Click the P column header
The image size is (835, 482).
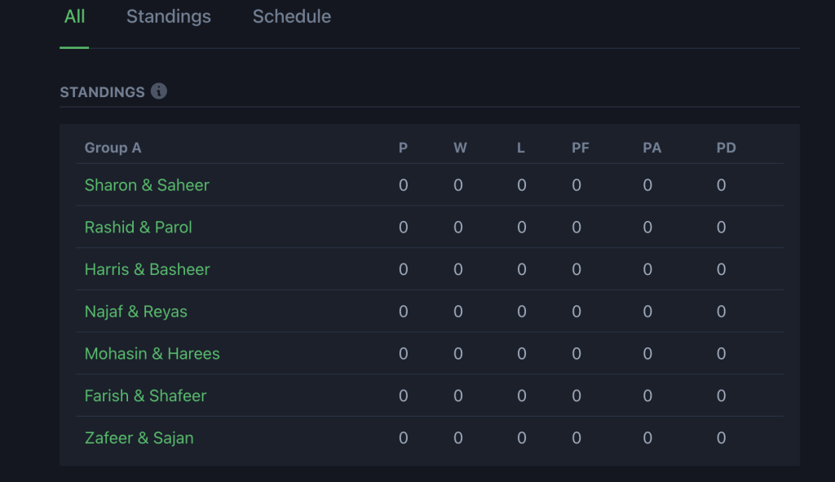click(x=403, y=148)
